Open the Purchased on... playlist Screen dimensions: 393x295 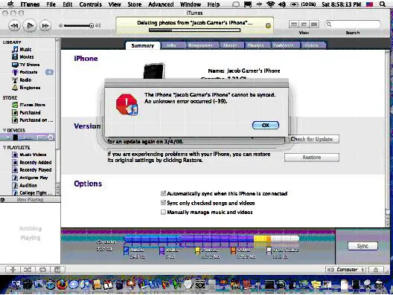pyautogui.click(x=36, y=120)
